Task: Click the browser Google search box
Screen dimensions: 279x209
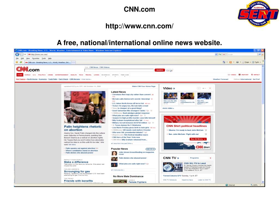Action: [242, 54]
